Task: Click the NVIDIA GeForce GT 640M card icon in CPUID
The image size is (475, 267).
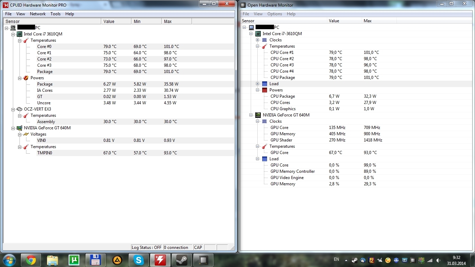Action: [x=19, y=128]
